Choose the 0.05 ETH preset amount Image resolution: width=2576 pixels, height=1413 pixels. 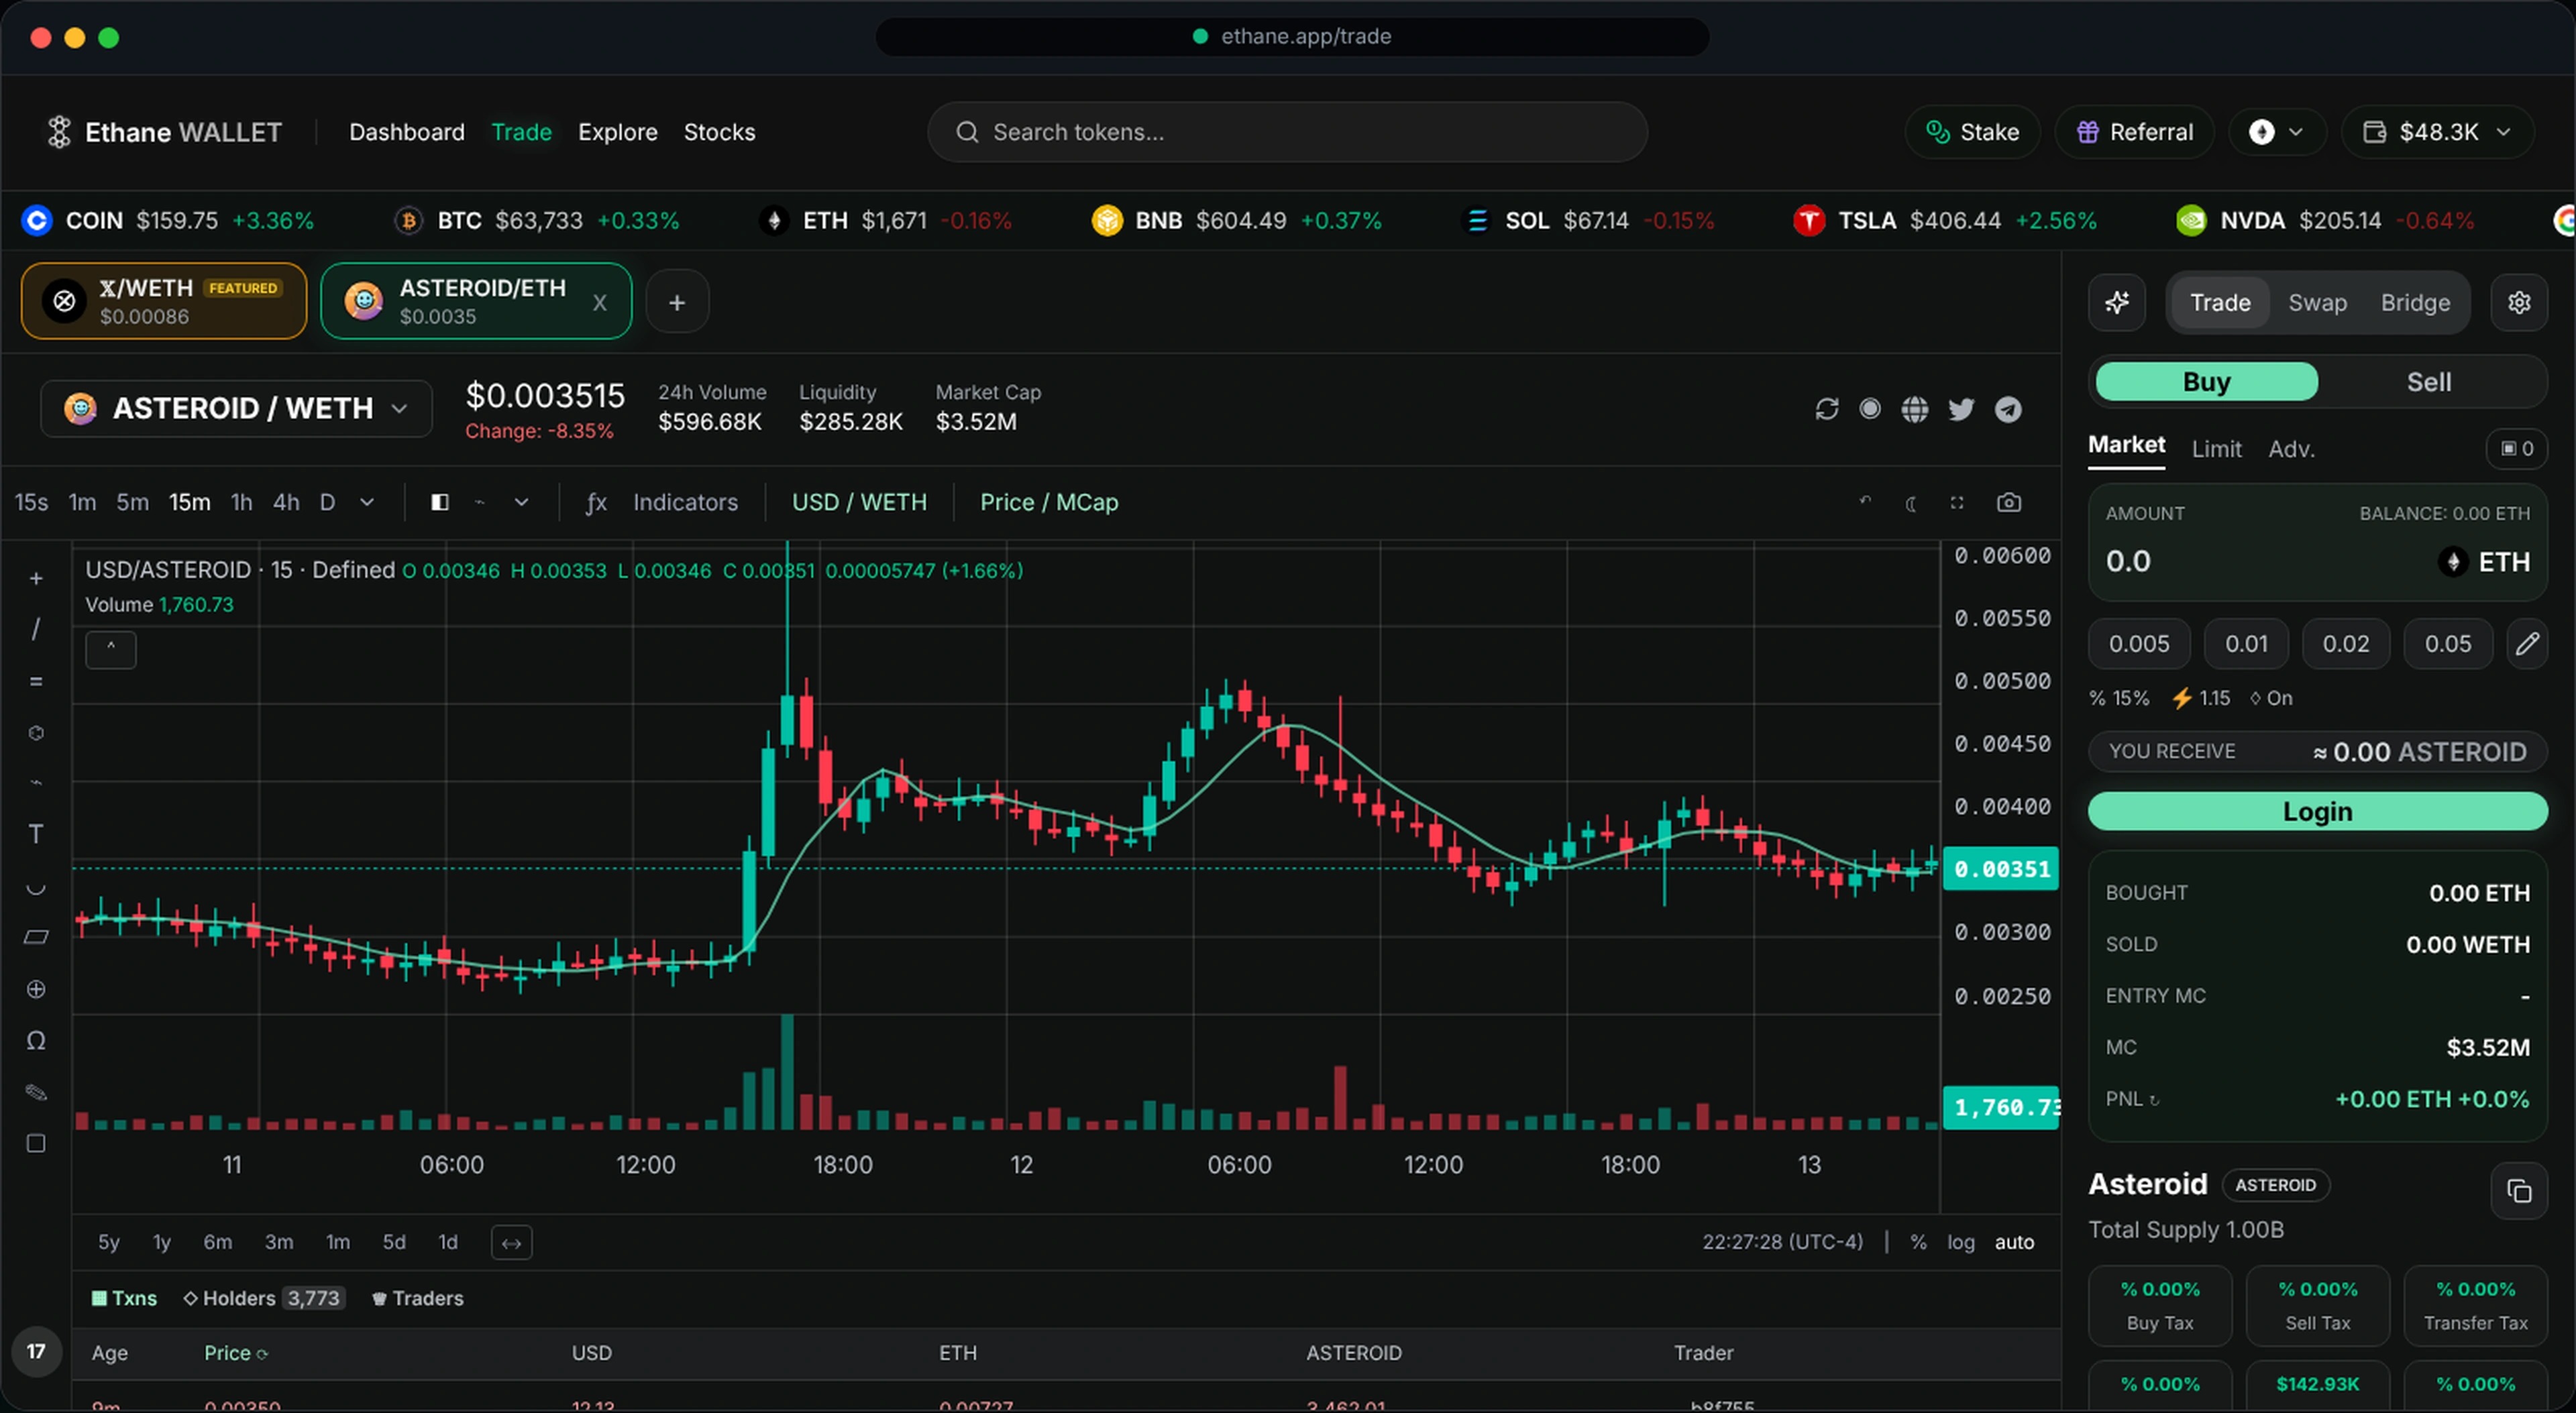coord(2447,644)
